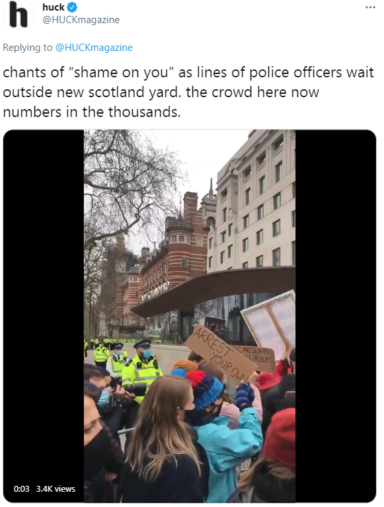Click the @HUCKmagazine mention in Replying to
The image size is (384, 507).
tap(94, 48)
